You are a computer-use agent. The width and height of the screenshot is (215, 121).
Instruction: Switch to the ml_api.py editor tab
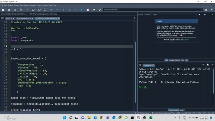click(x=9, y=18)
